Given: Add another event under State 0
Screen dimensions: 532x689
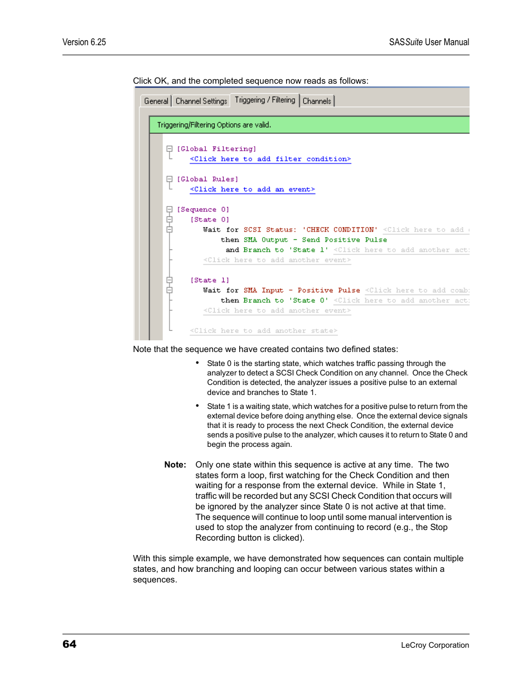Looking at the screenshot, I should [x=277, y=260].
